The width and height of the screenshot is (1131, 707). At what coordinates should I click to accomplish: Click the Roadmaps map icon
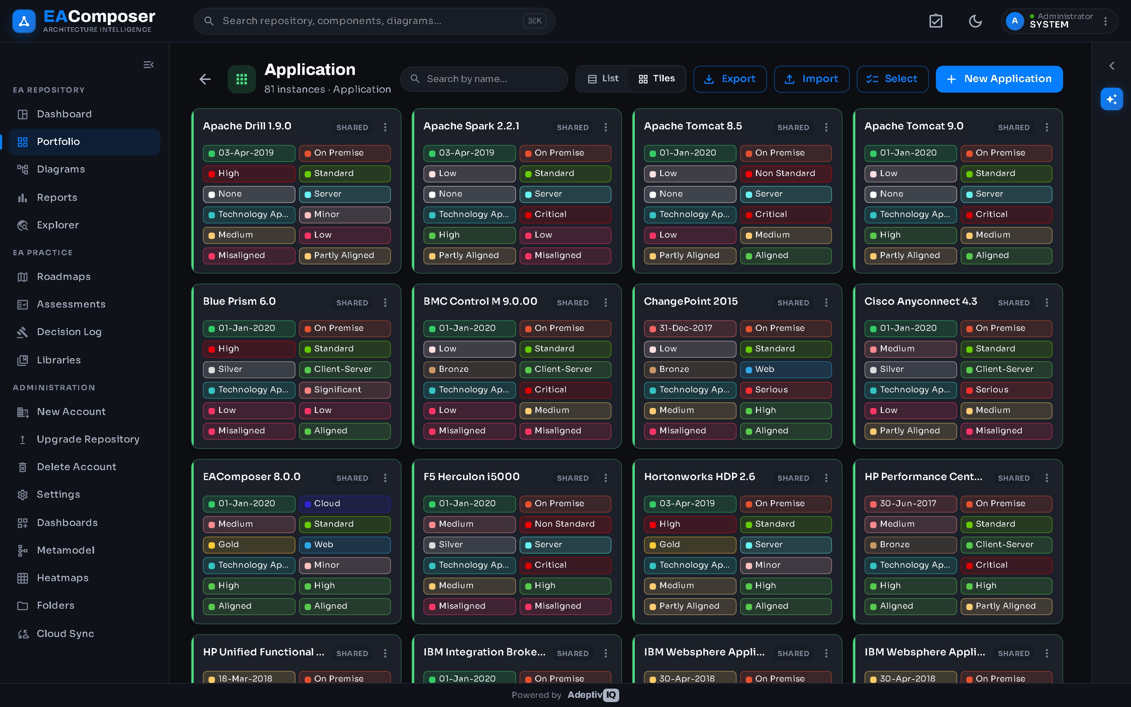tap(22, 277)
